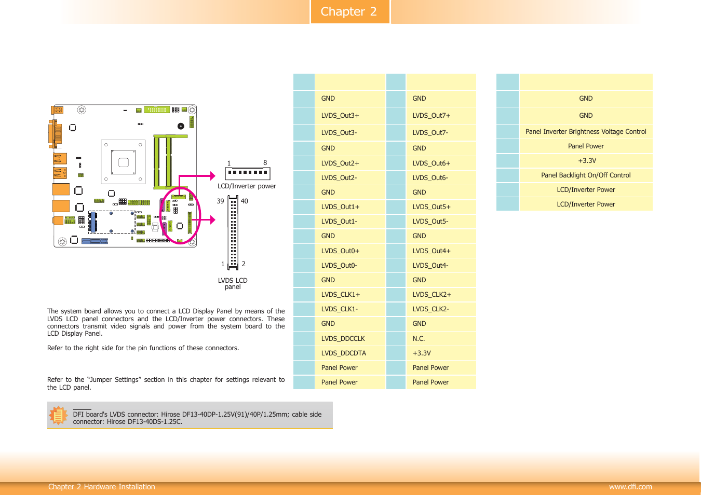The image size is (701, 495).
Task: Click the LCD/Inverter power 8-pin connector drawing
Action: pyautogui.click(x=247, y=173)
